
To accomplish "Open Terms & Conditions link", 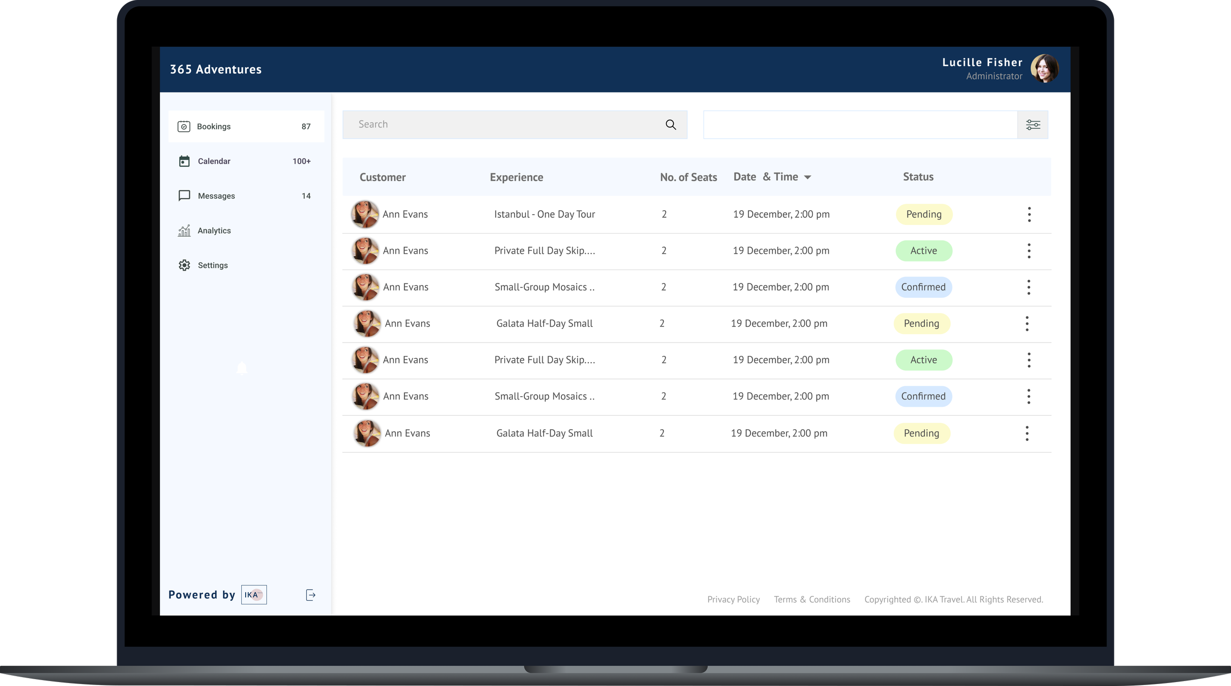I will coord(811,599).
